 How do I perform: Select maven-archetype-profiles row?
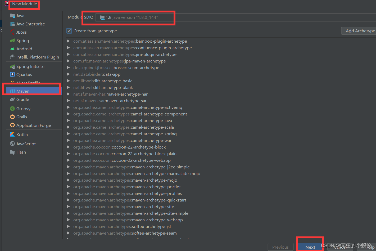(221, 194)
